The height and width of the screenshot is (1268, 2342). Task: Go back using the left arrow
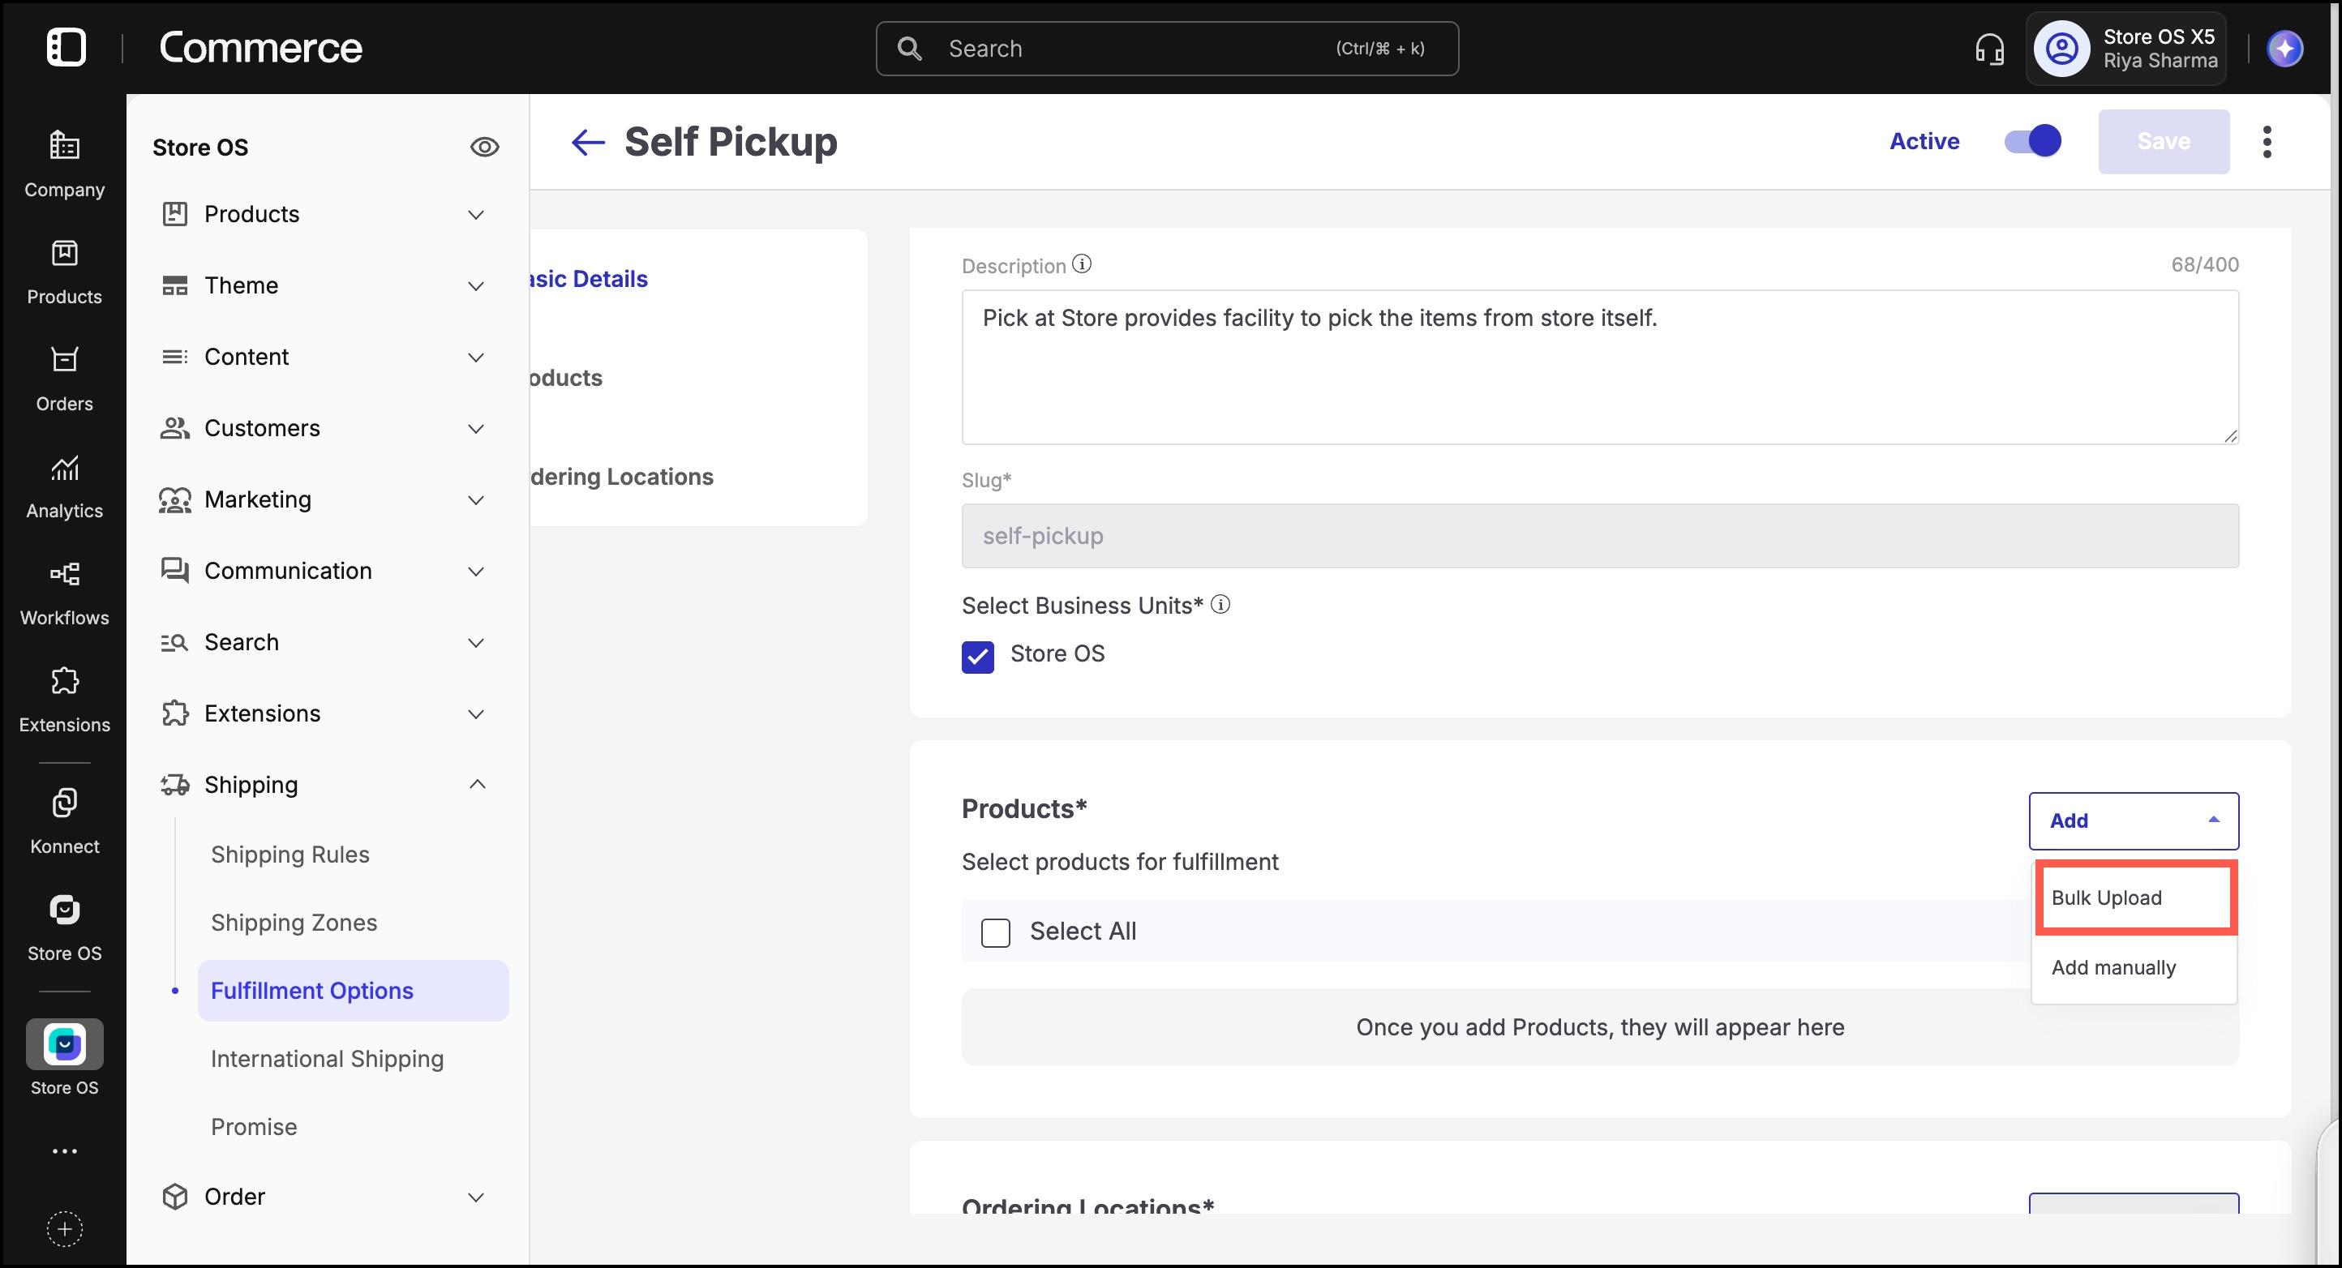587,142
